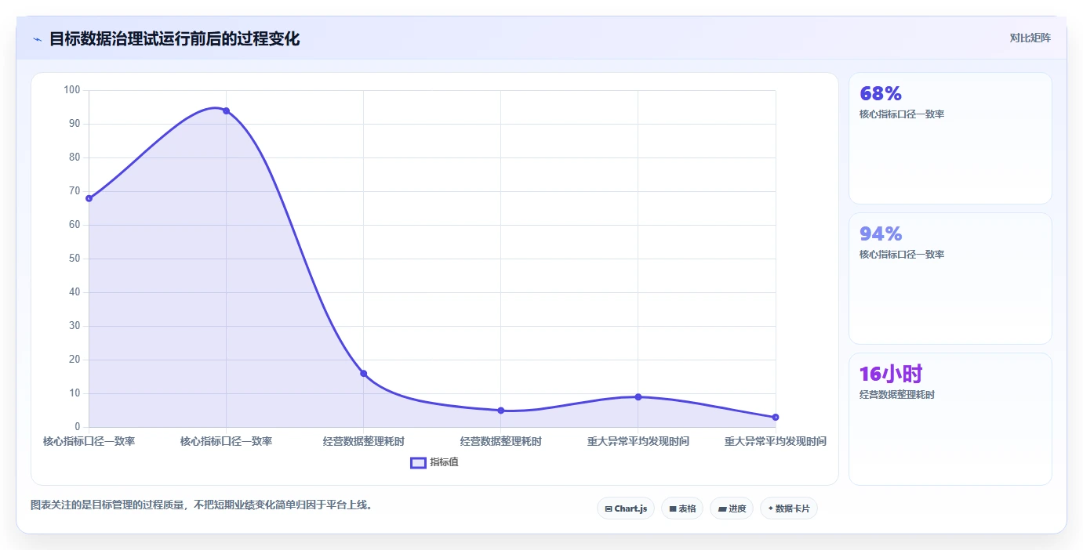
Task: Select the 数据卡片 chip
Action: 789,508
